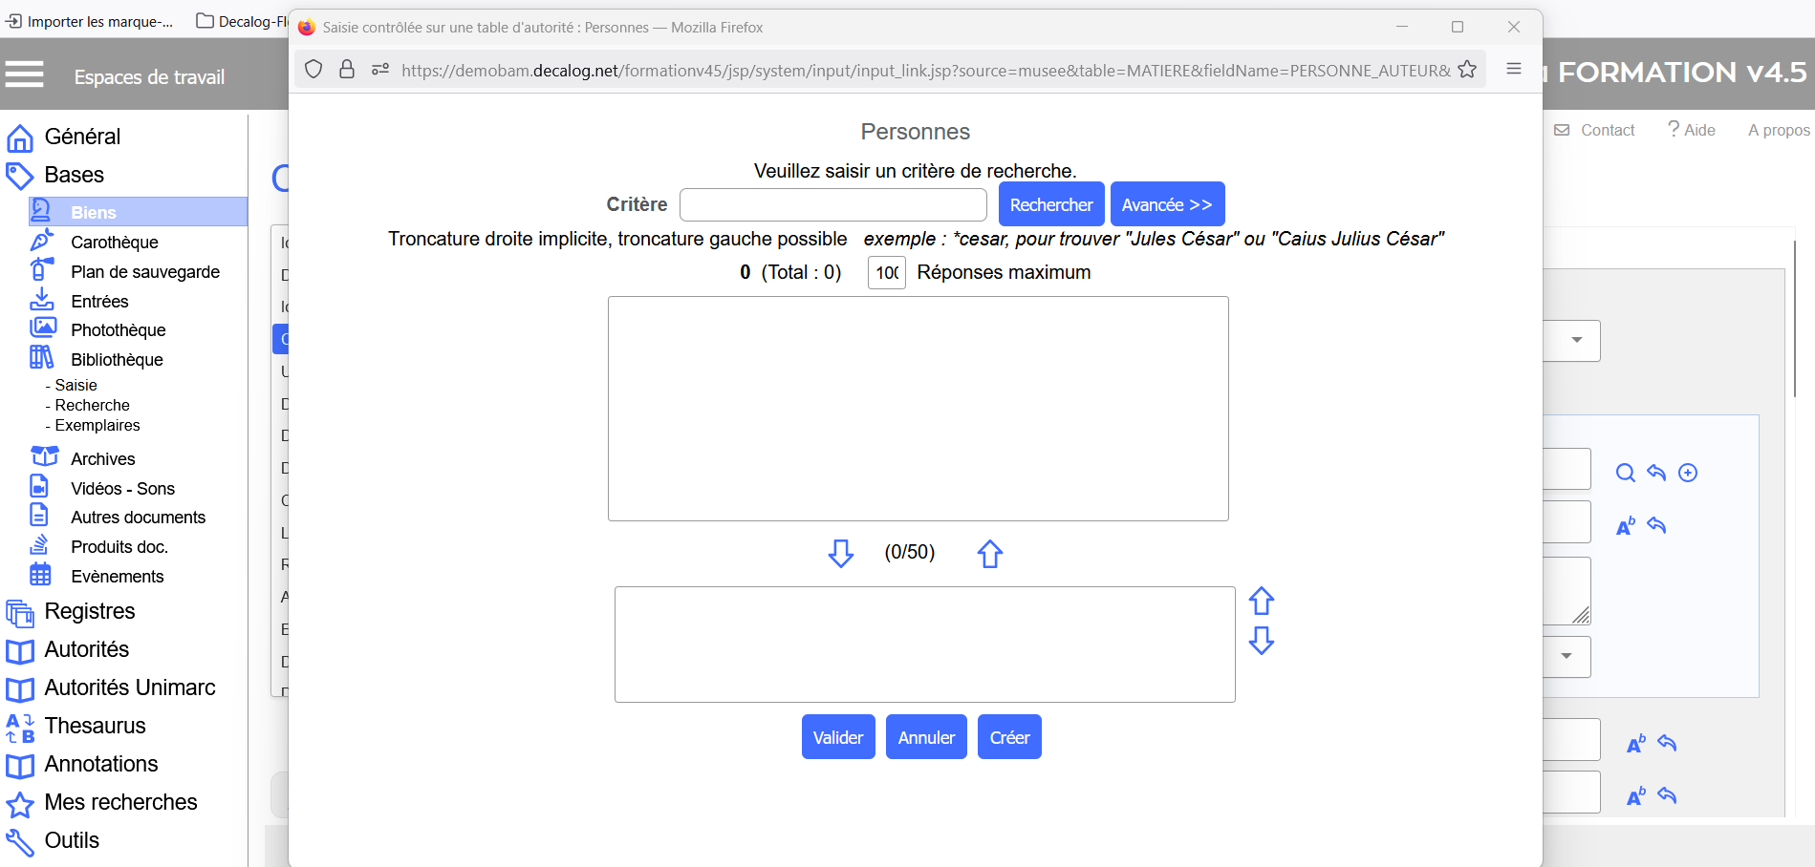Open the upper dropdown arrow on the right panel

[1577, 340]
